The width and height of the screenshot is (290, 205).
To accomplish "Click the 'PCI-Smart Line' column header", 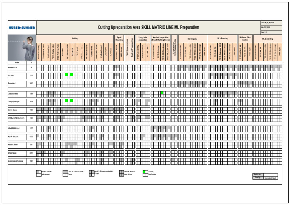I will (x=82, y=52).
